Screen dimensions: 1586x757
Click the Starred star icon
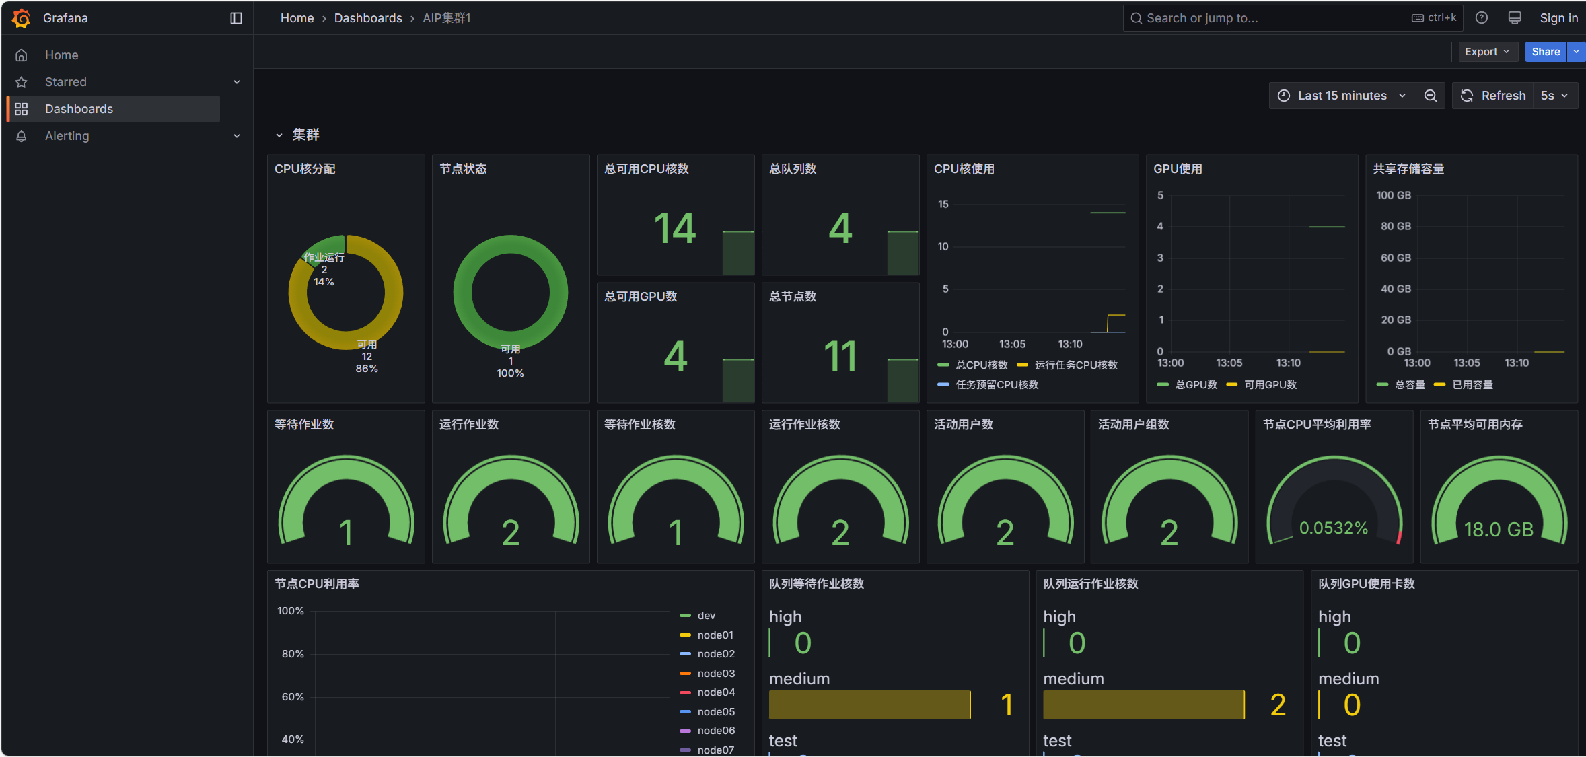point(22,82)
